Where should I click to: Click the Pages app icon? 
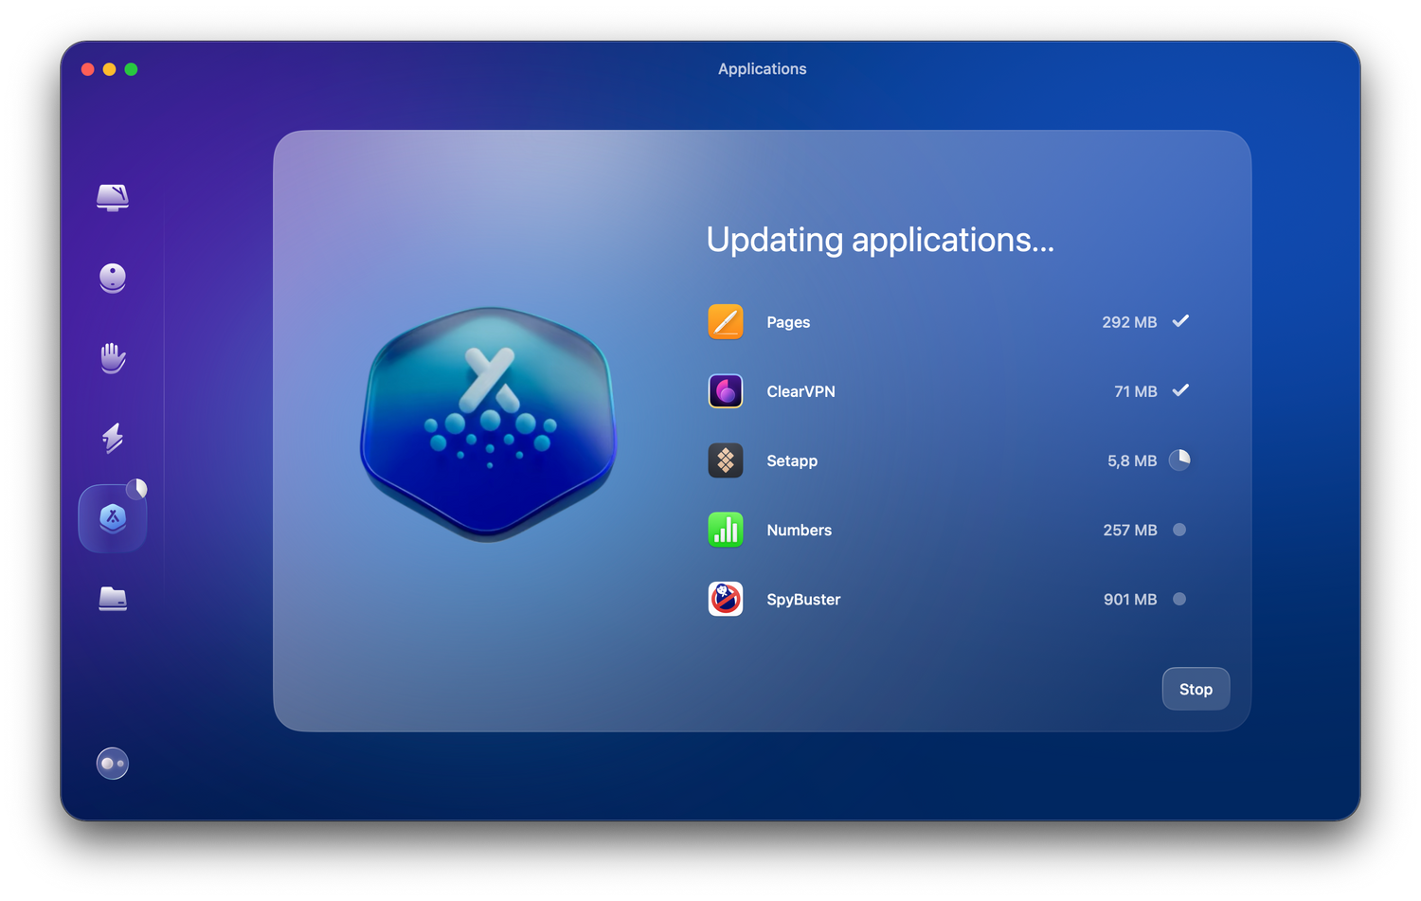point(726,322)
